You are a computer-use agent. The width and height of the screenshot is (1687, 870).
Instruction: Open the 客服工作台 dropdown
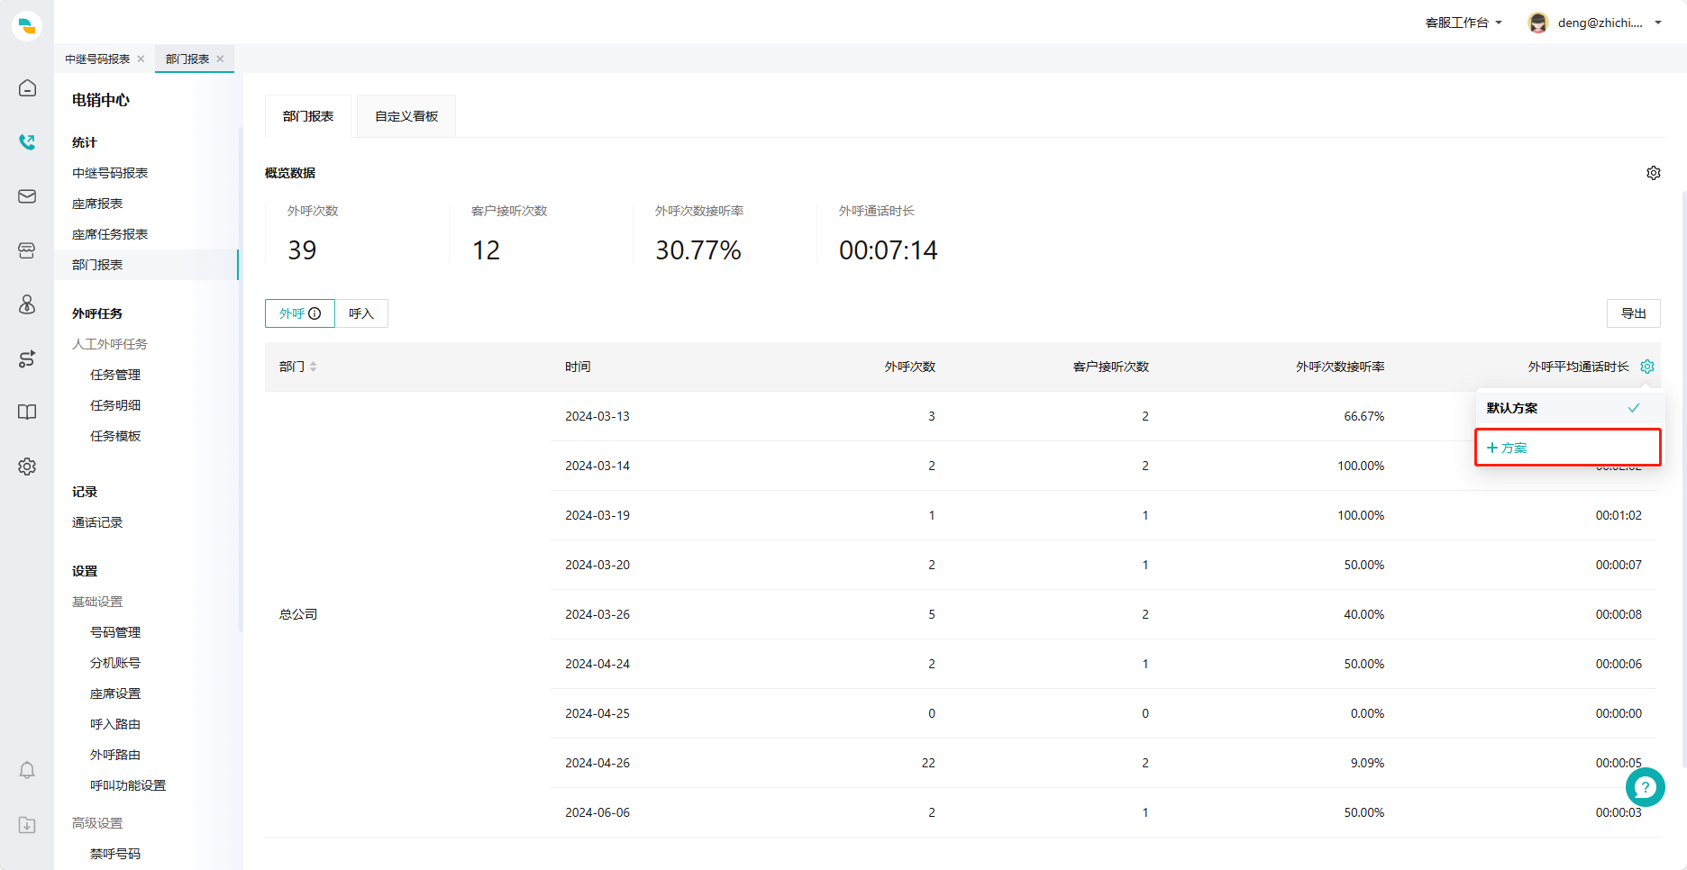(1464, 23)
